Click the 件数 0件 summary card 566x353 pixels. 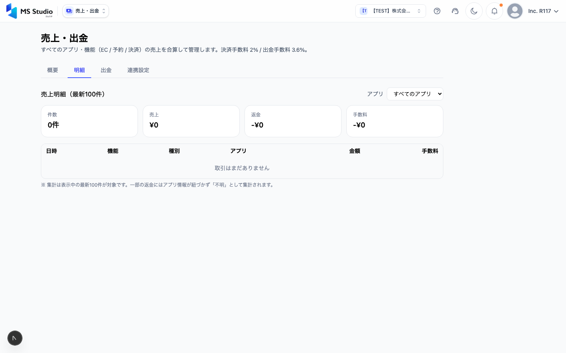coord(89,121)
